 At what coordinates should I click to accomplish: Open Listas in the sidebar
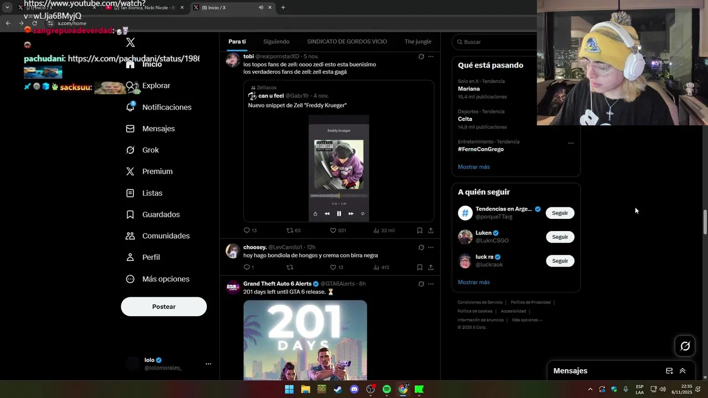click(x=144, y=193)
